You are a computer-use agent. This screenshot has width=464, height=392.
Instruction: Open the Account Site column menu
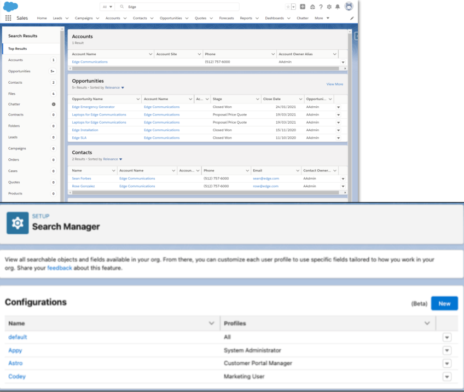pos(199,54)
